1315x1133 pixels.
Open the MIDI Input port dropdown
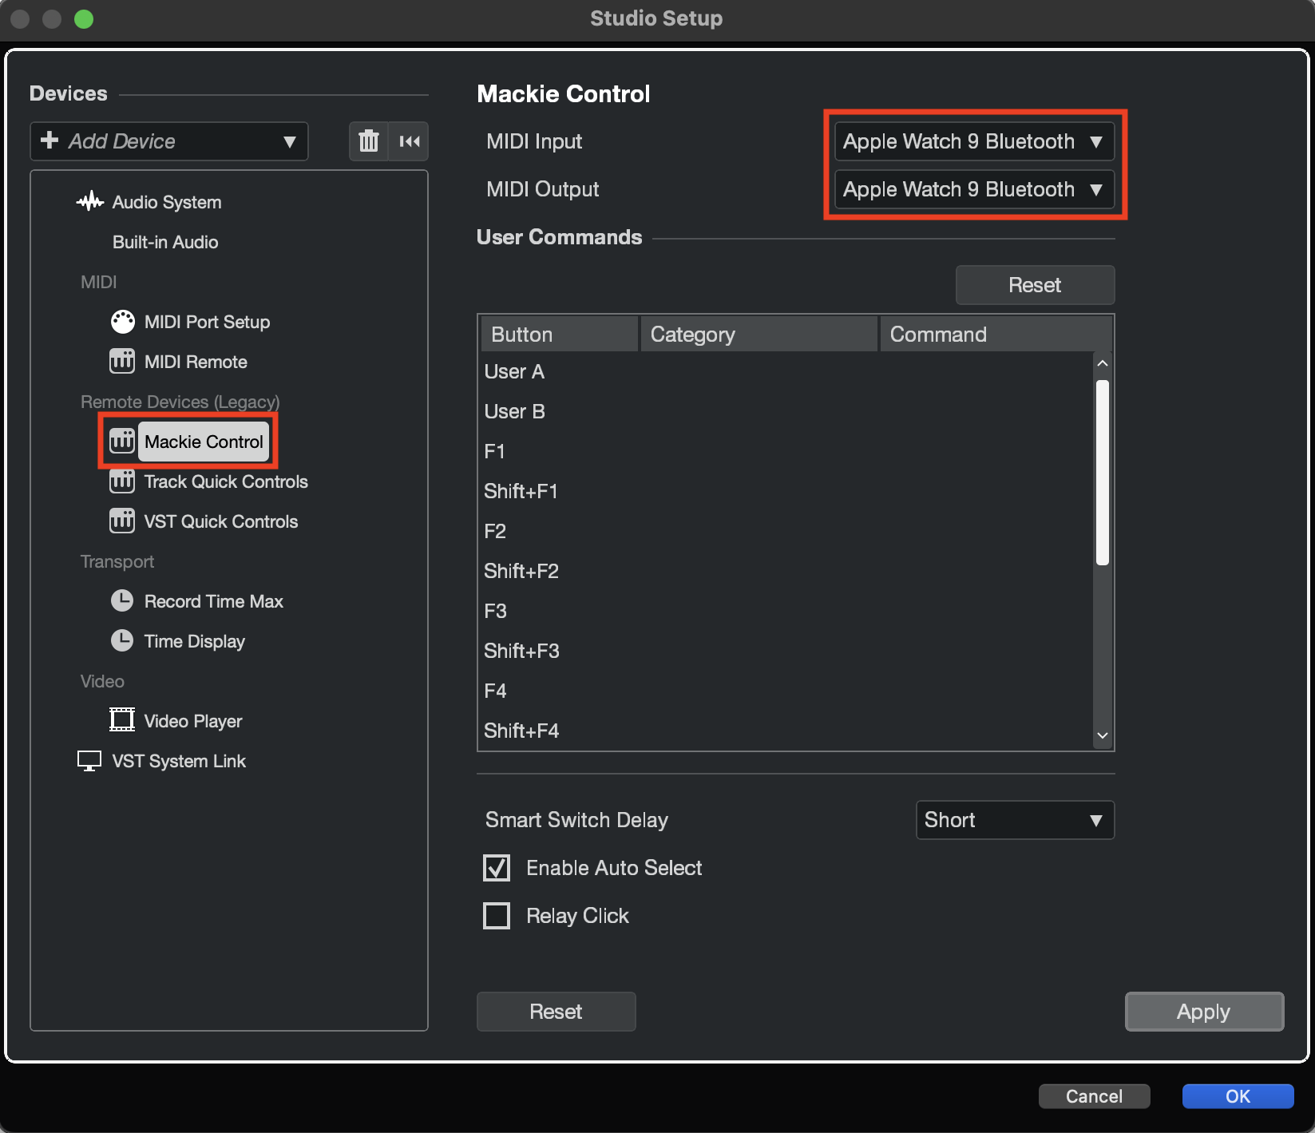974,141
